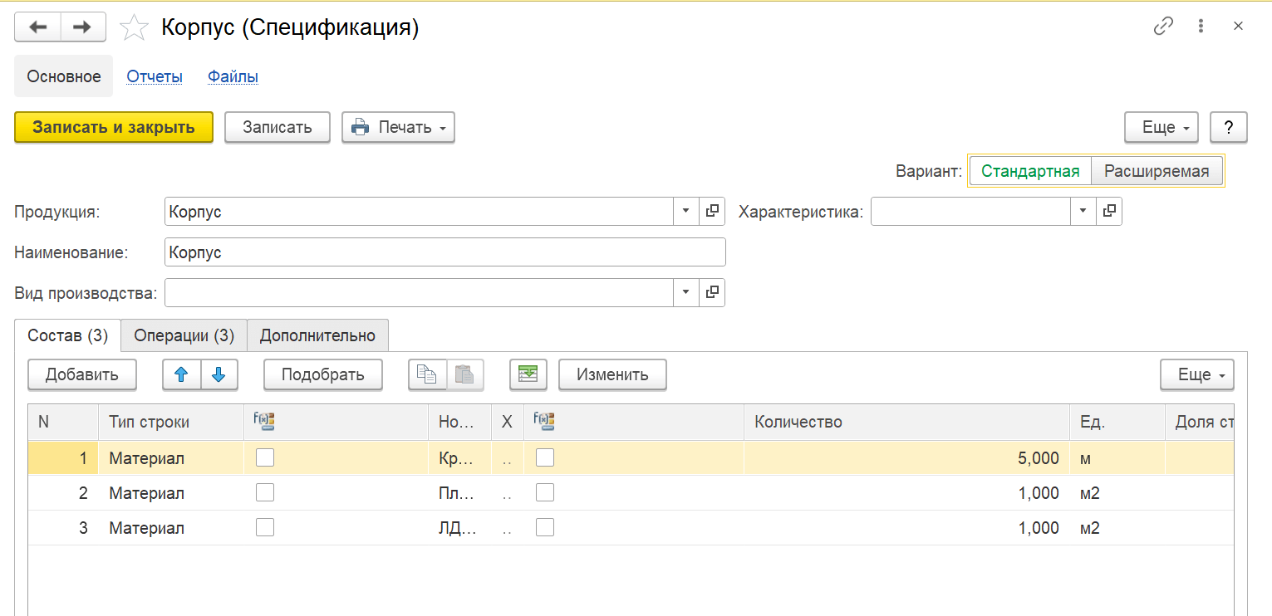Copy link using the chain icon
1272x616 pixels.
pos(1163,27)
